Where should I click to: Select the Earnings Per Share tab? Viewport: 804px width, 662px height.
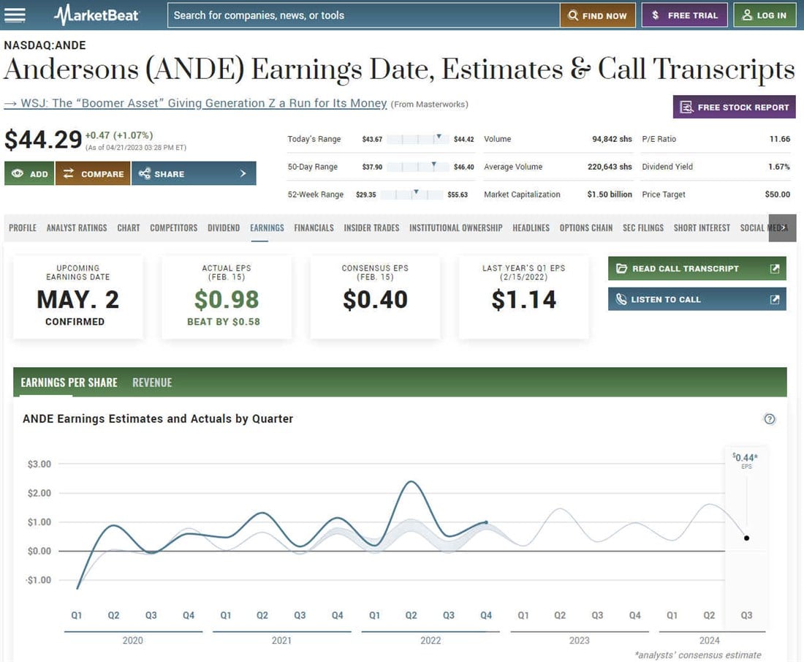[x=69, y=383]
